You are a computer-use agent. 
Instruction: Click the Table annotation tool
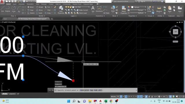pos(106,13)
